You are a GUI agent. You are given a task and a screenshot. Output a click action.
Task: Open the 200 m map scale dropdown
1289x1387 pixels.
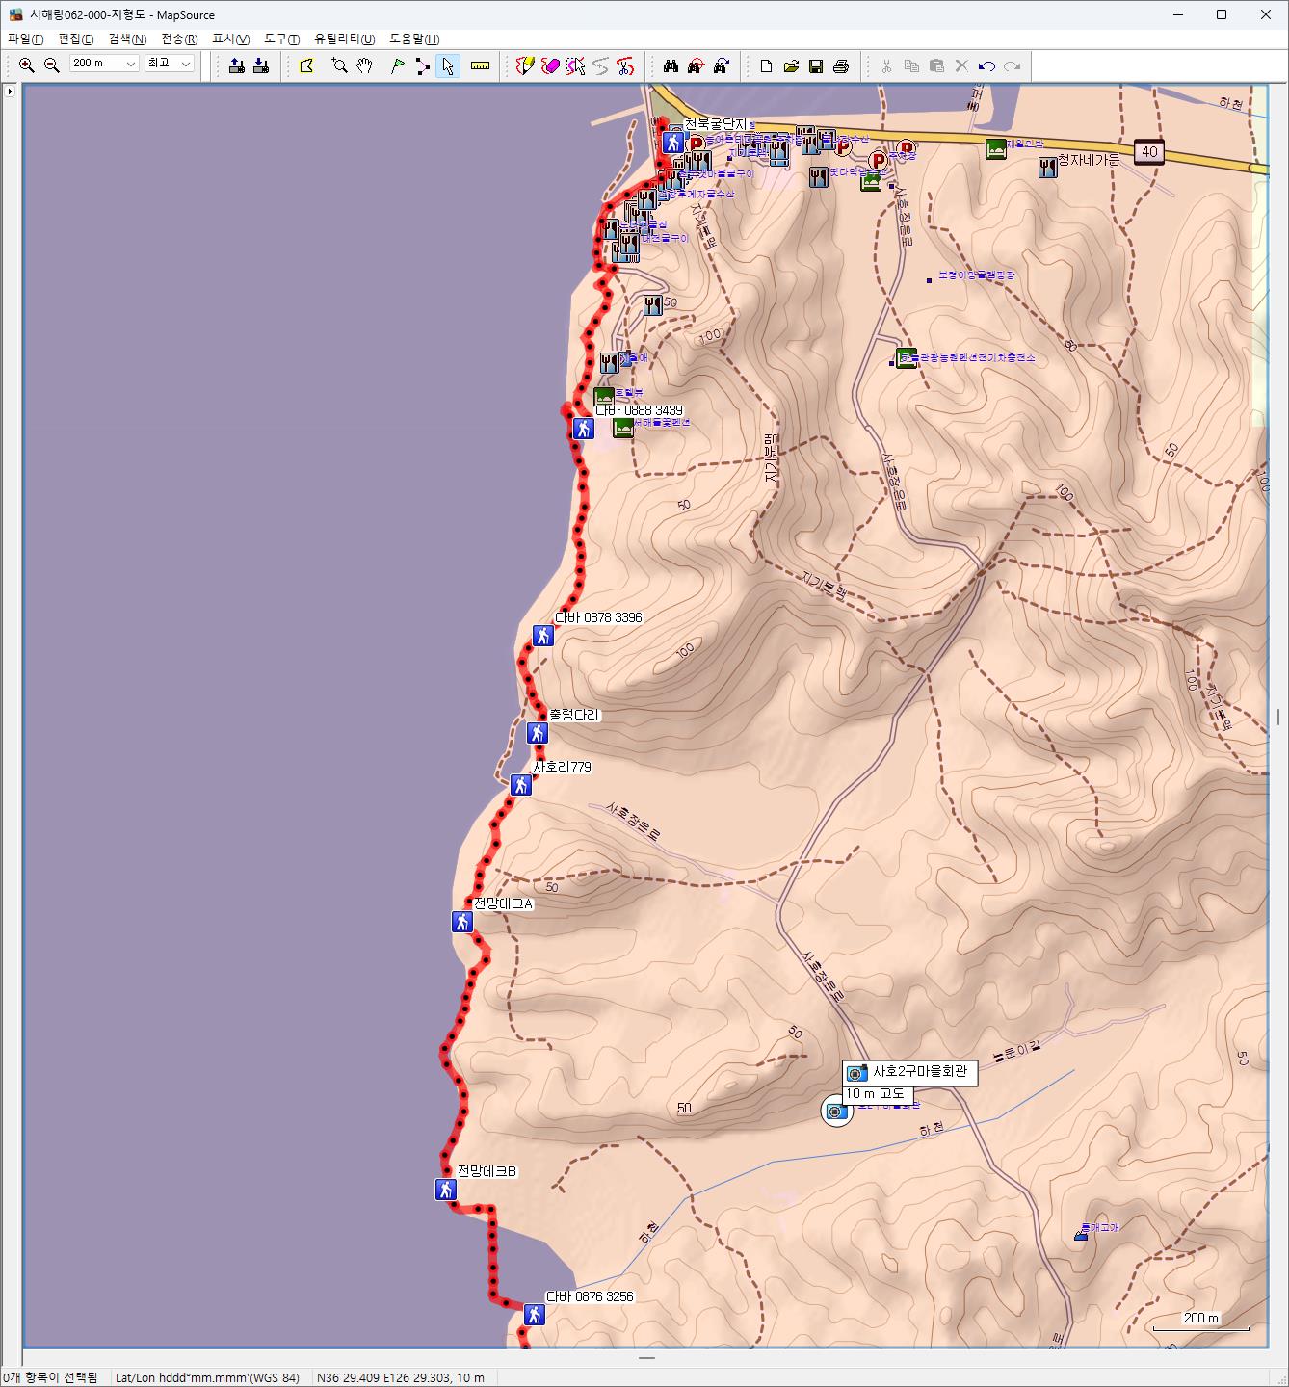[104, 64]
